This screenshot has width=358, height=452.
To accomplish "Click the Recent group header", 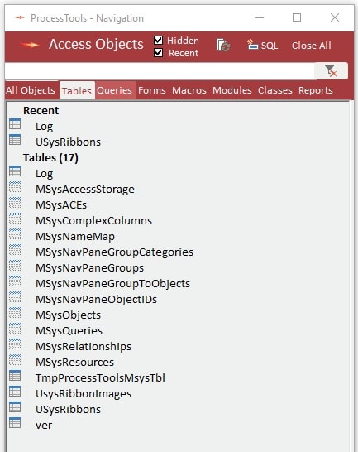I will coord(41,111).
